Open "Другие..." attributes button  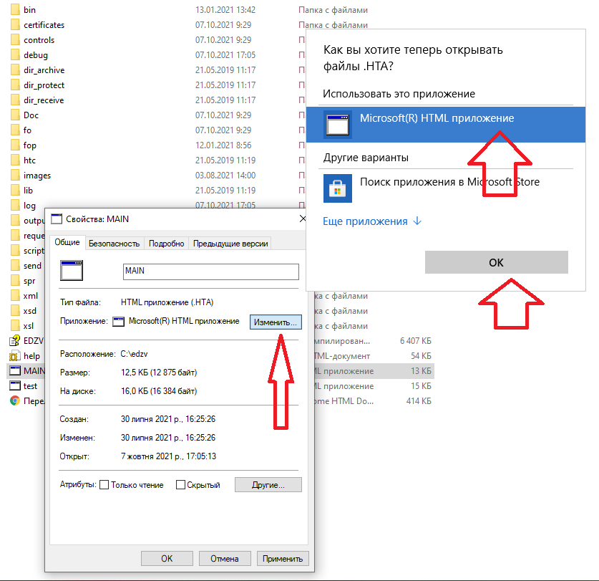(268, 485)
